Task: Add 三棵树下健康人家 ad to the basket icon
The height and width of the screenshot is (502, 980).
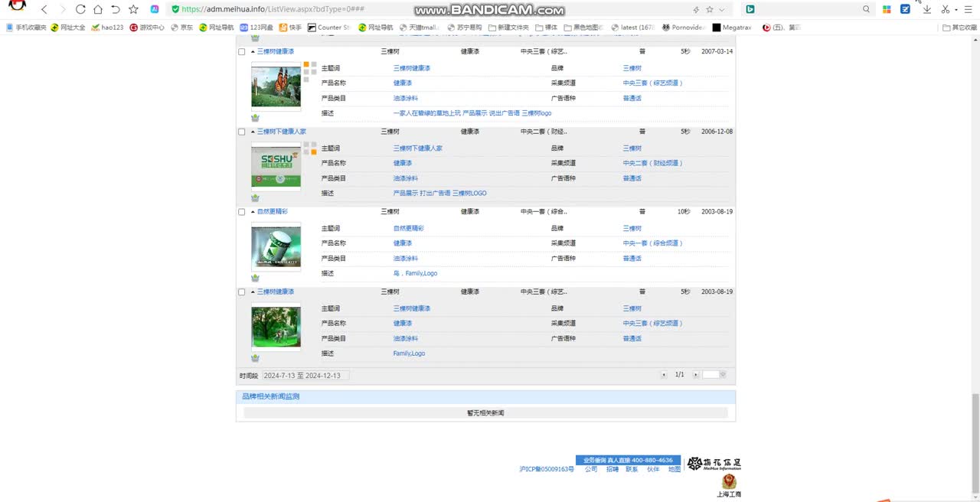Action: (x=255, y=197)
